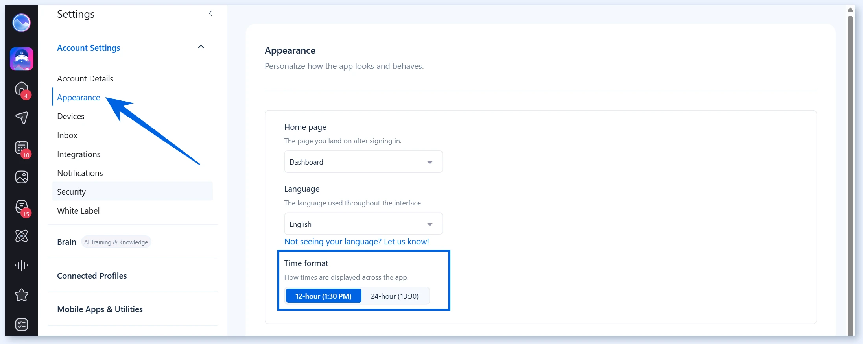Open the Home page Dashboard dropdown
The width and height of the screenshot is (863, 344).
(x=363, y=162)
